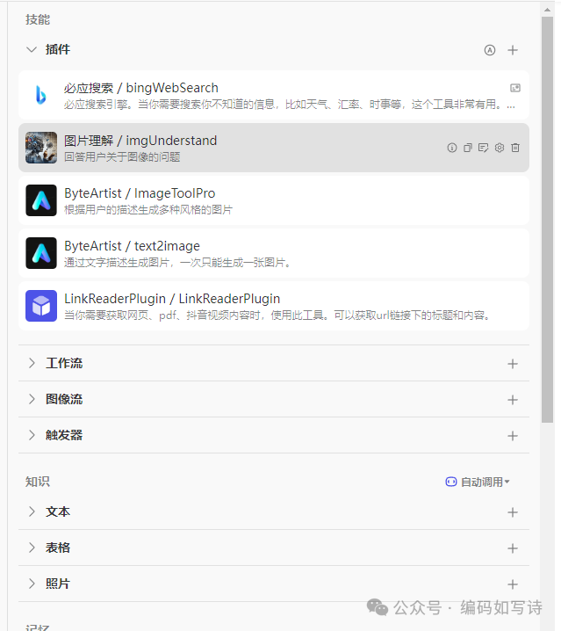Image resolution: width=561 pixels, height=631 pixels.
Task: Delete the imgUnderstand plugin
Action: click(515, 148)
